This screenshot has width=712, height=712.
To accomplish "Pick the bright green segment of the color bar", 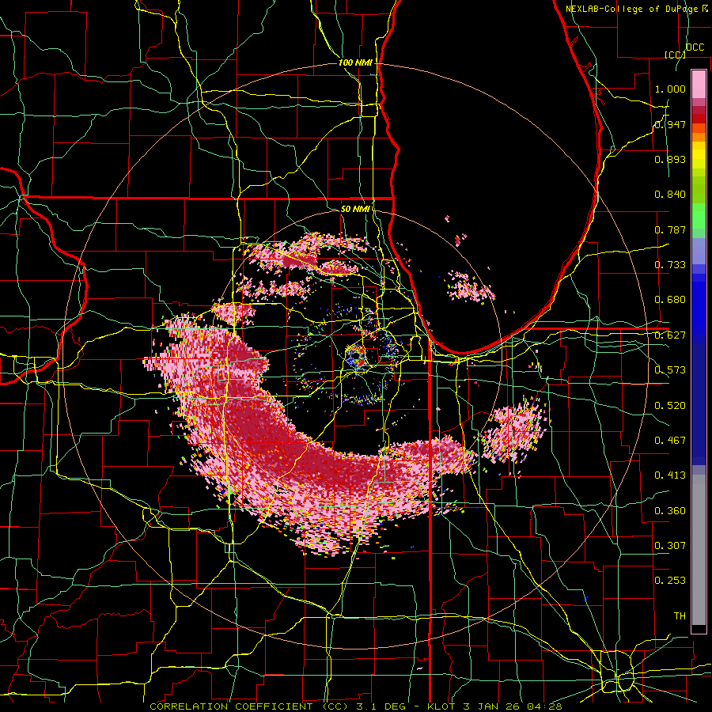I will click(x=699, y=216).
